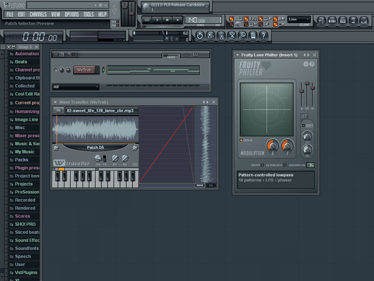
Task: Click the undo history round icon
Action: tap(200, 36)
